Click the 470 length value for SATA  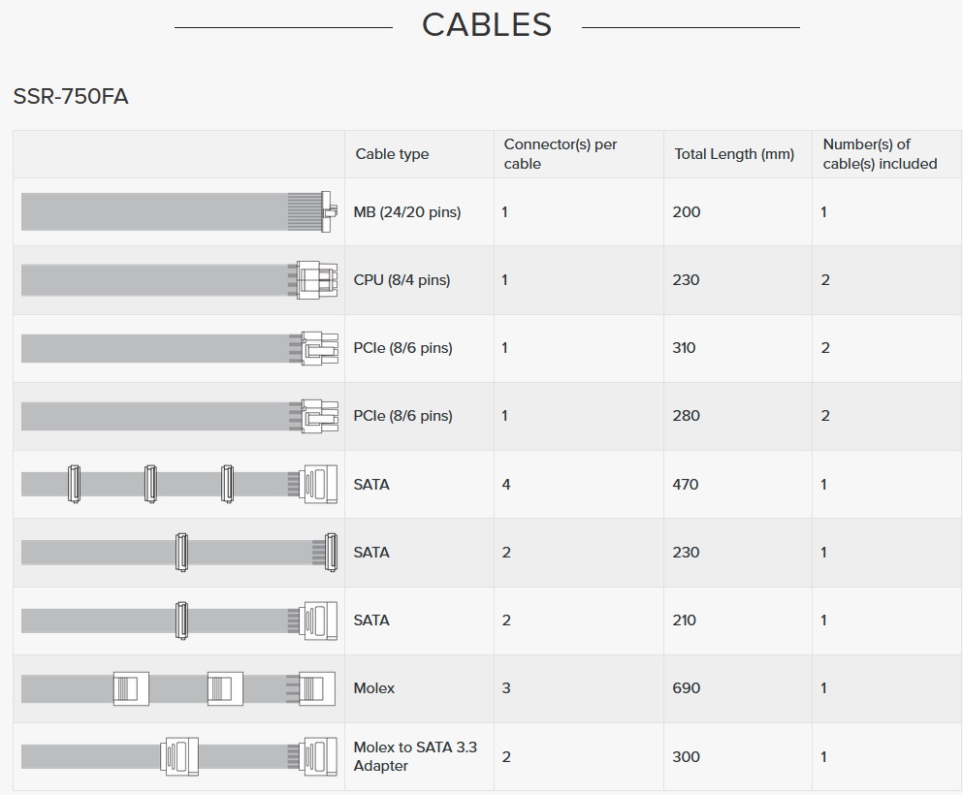click(x=686, y=485)
